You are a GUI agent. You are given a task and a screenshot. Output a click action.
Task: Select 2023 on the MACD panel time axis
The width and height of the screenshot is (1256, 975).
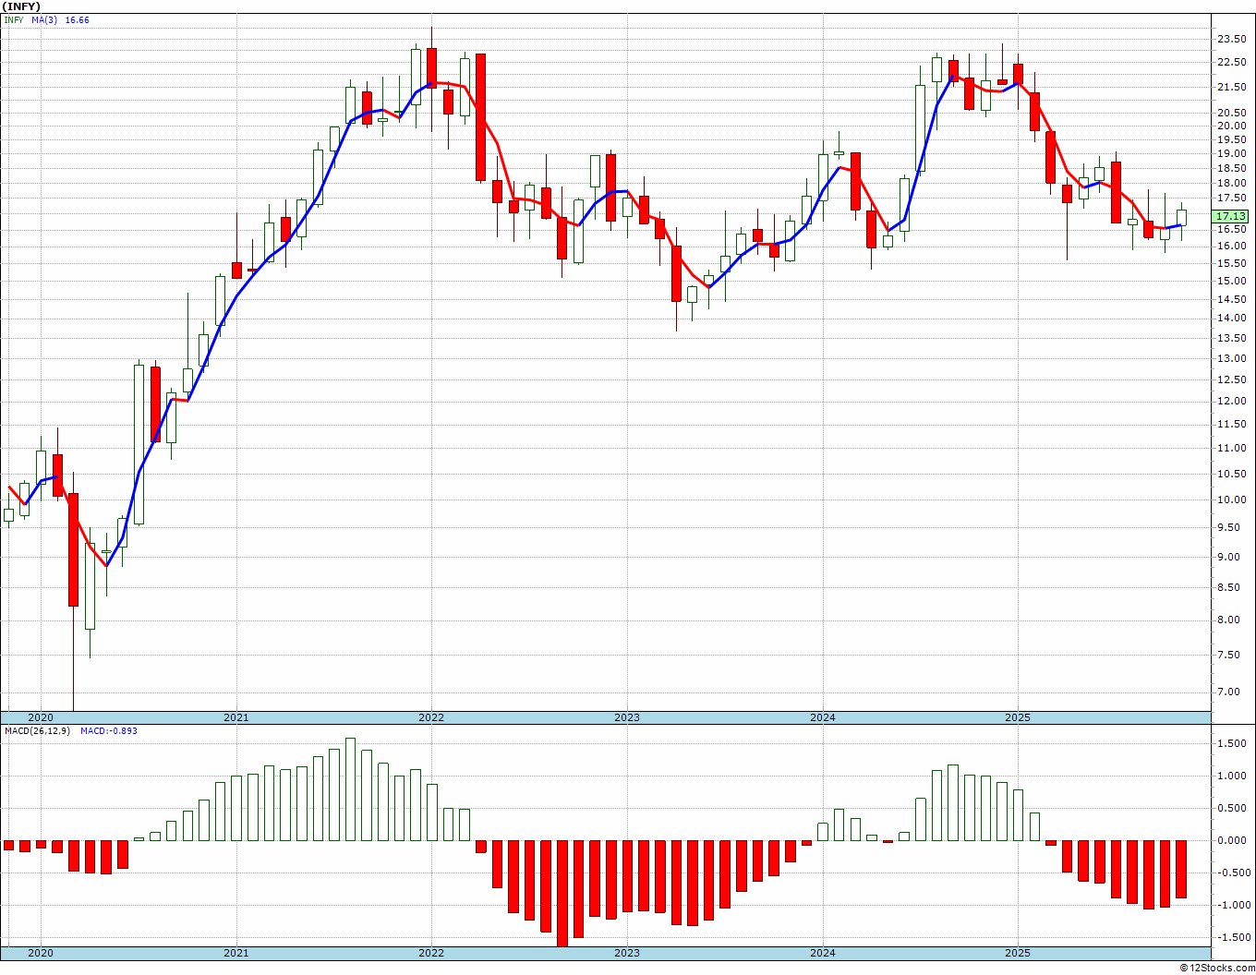(x=627, y=953)
